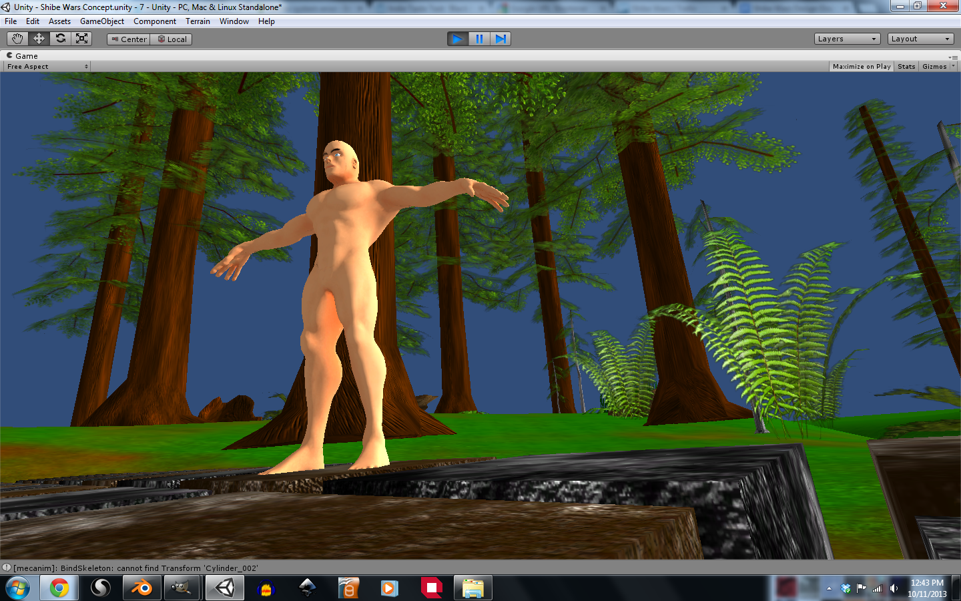Open the GameObject menu
The height and width of the screenshot is (601, 961).
(102, 21)
